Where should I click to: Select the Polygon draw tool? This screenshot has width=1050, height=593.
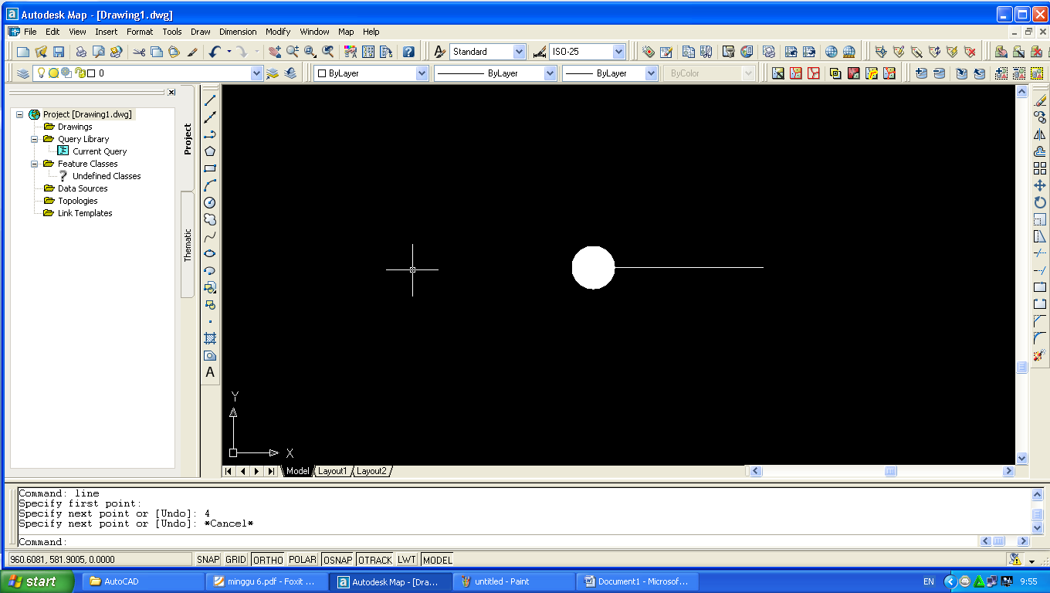[210, 151]
